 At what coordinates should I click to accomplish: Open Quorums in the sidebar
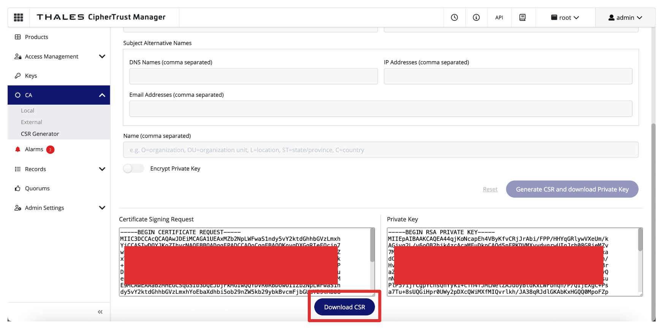pos(37,188)
